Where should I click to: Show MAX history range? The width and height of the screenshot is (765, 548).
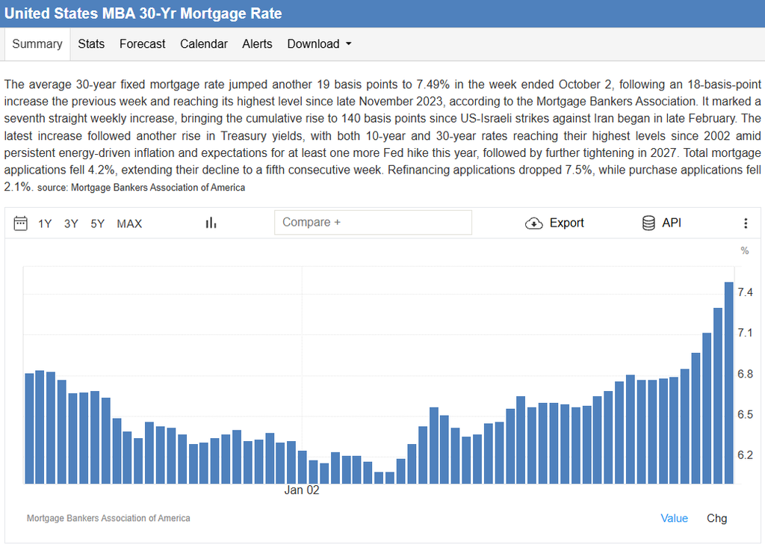point(129,224)
